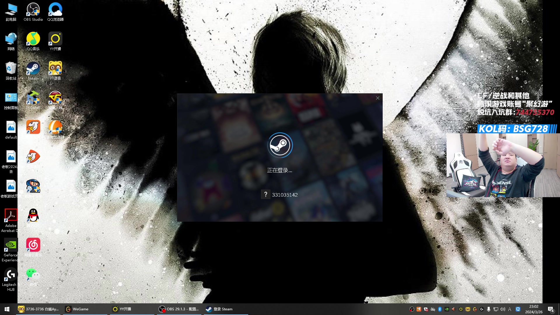
Task: Select the 网易云音乐 desktop shortcut
Action: pos(33,248)
